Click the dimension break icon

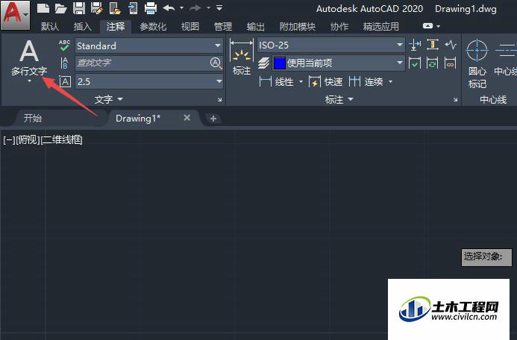415,45
